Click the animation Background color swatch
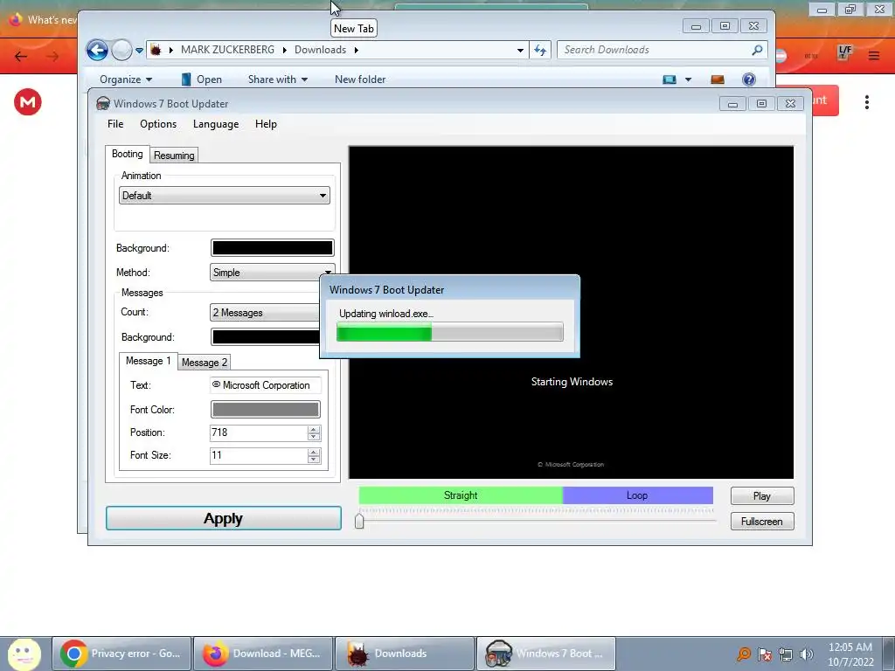 tap(273, 247)
